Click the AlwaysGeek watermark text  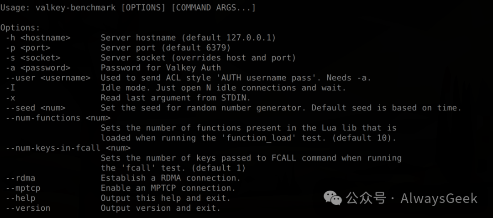439,198
